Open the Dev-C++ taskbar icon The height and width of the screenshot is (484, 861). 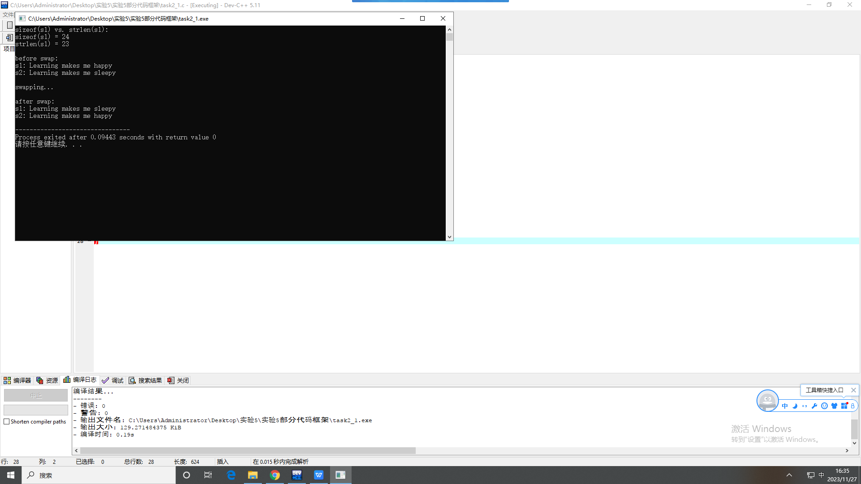coord(297,475)
